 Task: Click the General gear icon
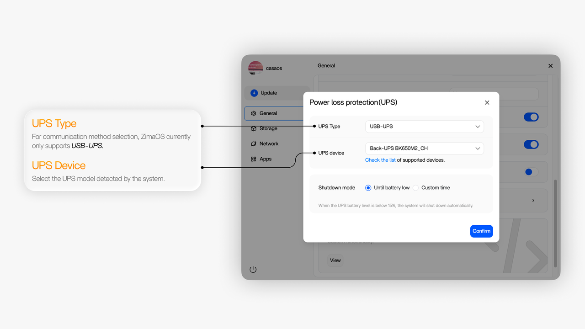[254, 113]
